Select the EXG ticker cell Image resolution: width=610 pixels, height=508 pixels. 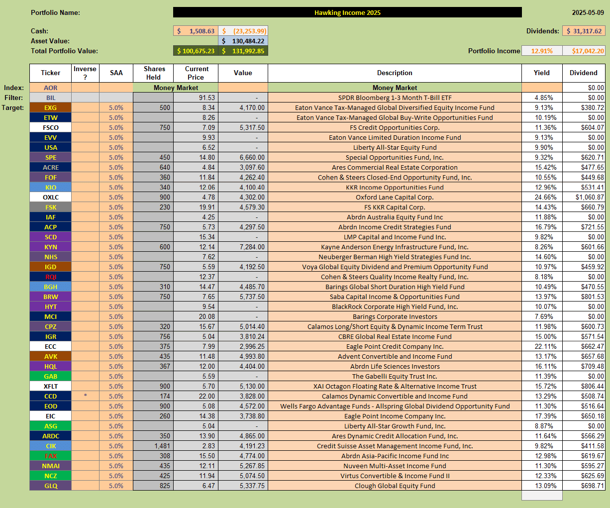tap(50, 107)
